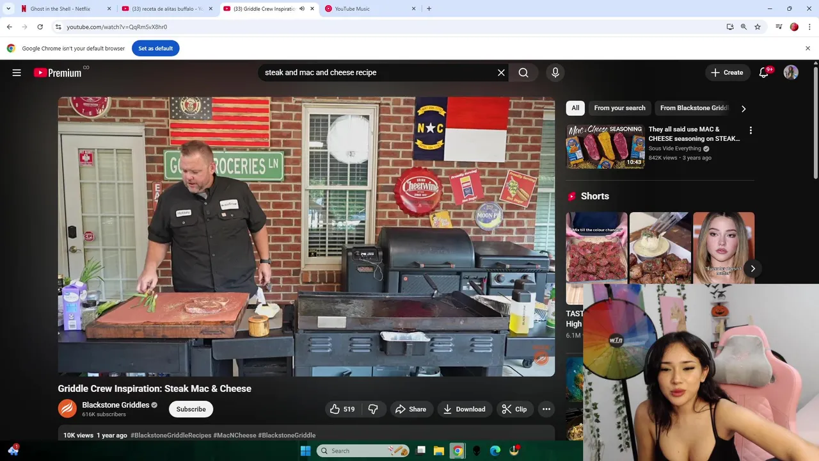The width and height of the screenshot is (819, 461).
Task: Bookmark this page with star icon
Action: point(758,27)
